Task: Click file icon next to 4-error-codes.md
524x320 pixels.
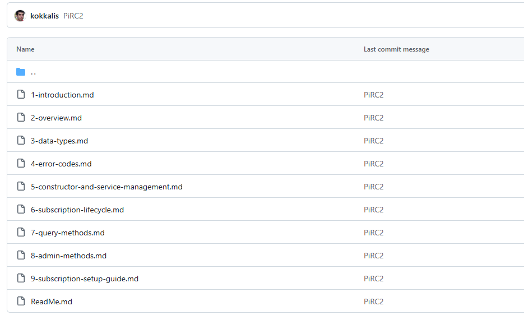Action: 21,164
